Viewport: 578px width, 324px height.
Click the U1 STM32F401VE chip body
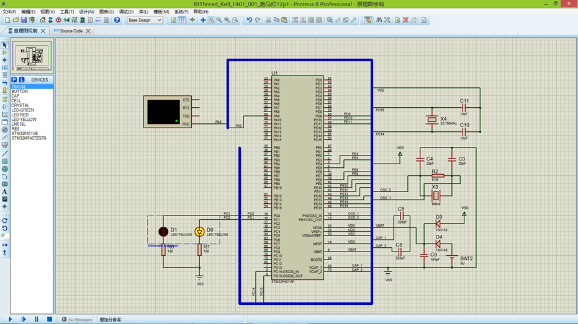click(x=297, y=178)
